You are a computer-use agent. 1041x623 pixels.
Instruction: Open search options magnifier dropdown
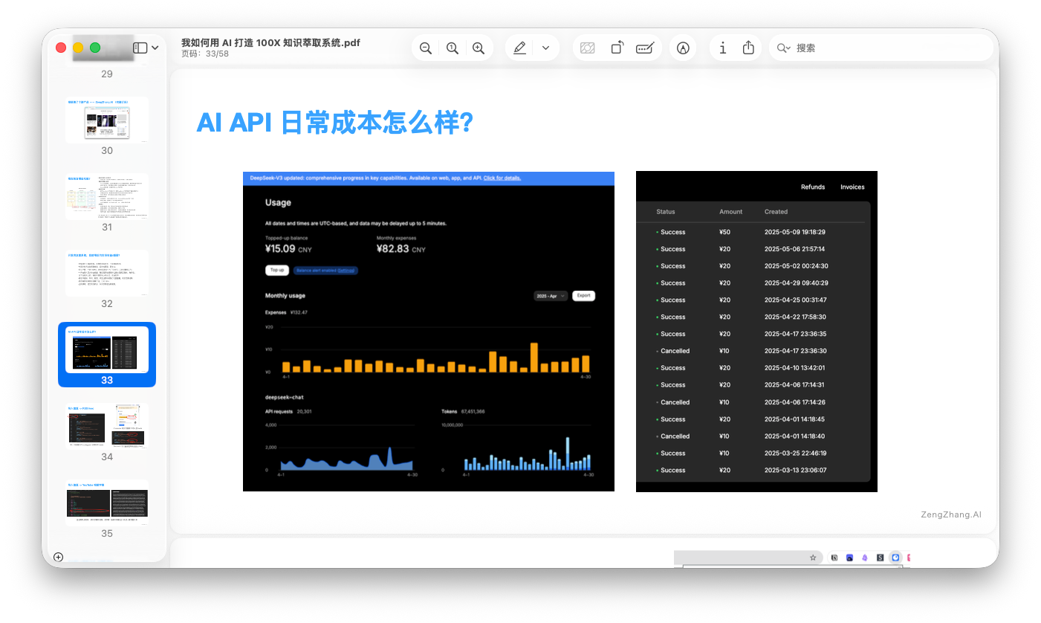tap(784, 48)
